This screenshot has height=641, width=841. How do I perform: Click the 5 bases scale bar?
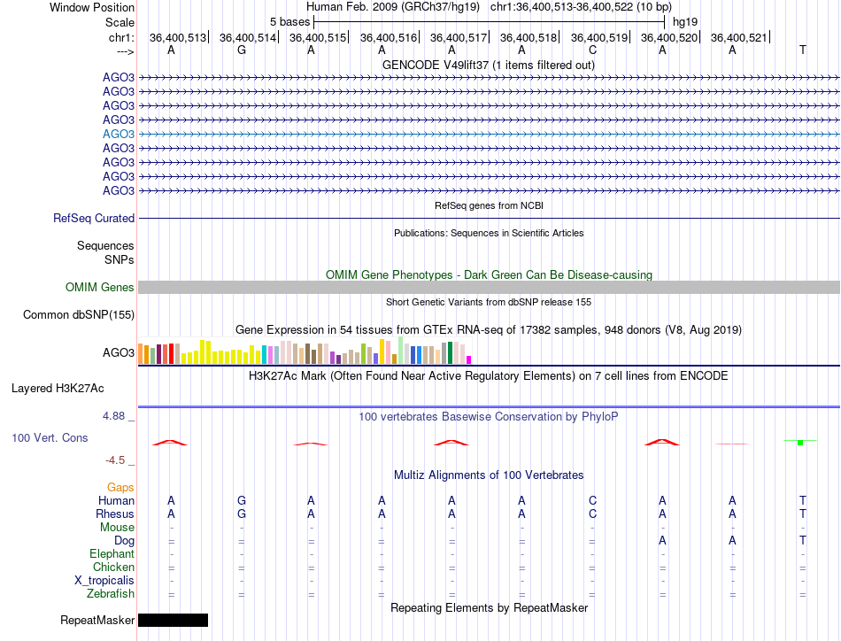(x=490, y=22)
